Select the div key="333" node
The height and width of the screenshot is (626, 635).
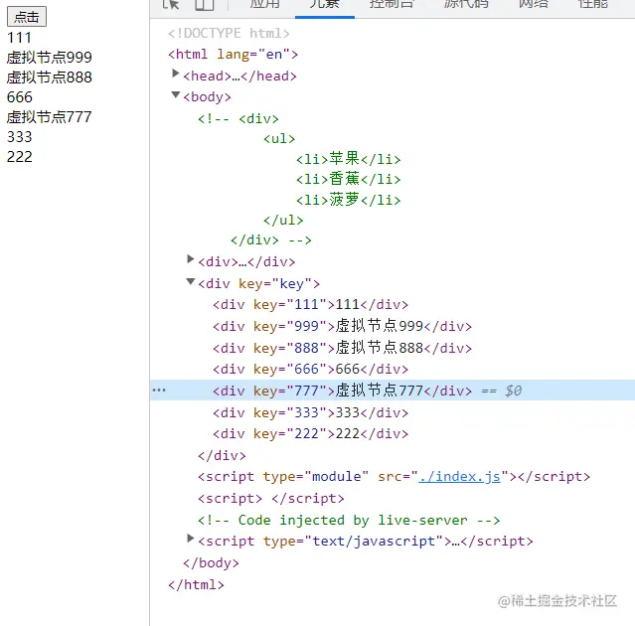click(311, 412)
